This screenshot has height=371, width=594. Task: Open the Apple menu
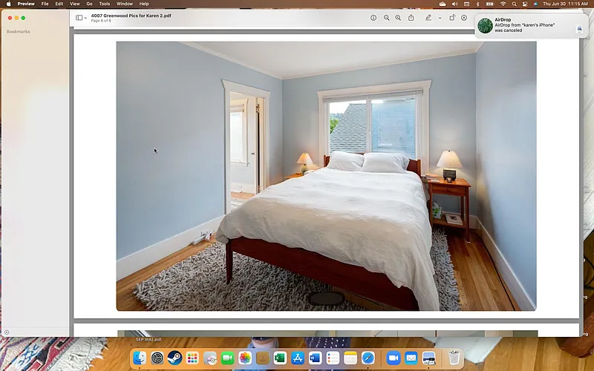click(x=7, y=4)
